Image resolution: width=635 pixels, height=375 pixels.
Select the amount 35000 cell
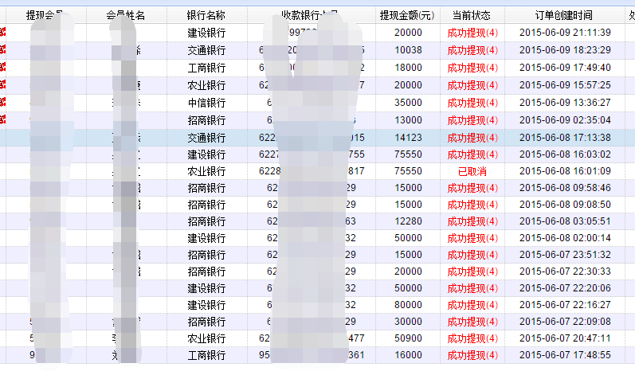[408, 103]
